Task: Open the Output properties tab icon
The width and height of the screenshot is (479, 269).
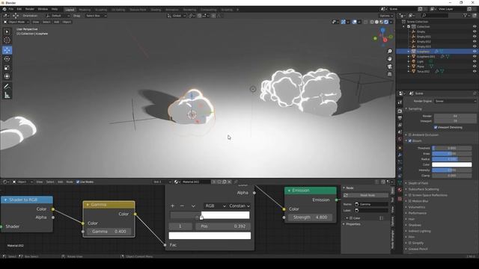Action: [x=400, y=118]
